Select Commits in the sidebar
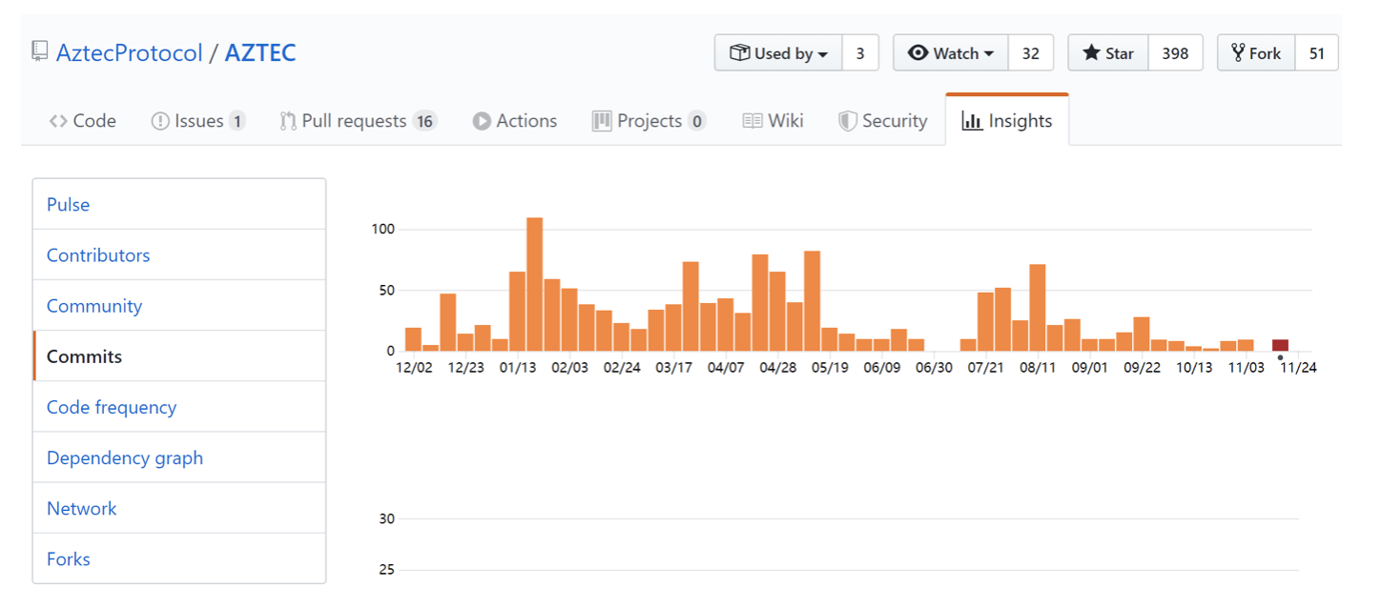 pos(179,355)
